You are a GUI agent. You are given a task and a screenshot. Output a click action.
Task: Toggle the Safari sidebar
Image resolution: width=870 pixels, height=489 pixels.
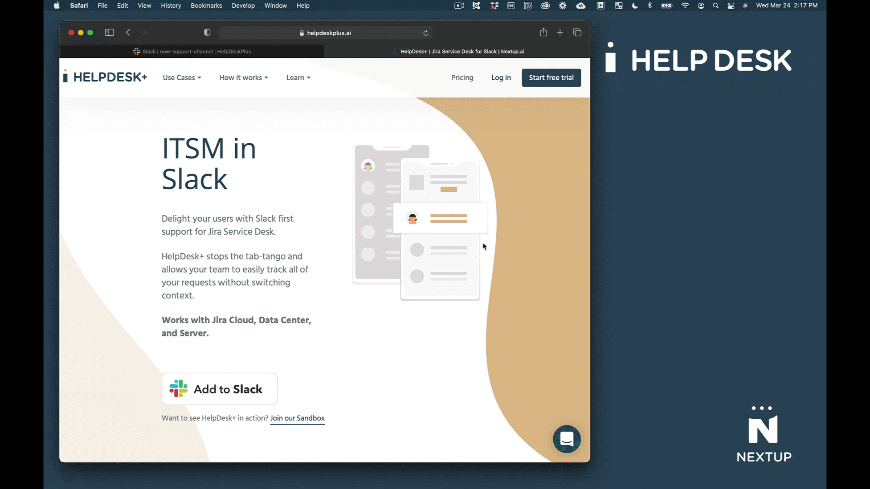[x=109, y=32]
